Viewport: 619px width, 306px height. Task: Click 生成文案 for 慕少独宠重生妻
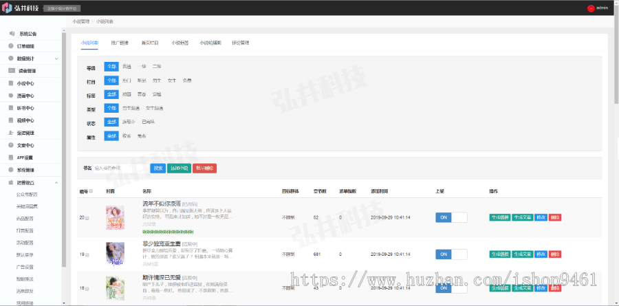[523, 254]
